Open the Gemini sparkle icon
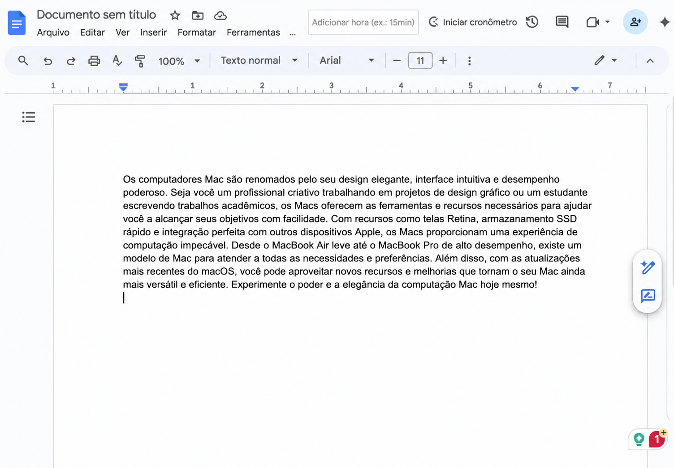Viewport: 674px width, 468px height. point(664,22)
